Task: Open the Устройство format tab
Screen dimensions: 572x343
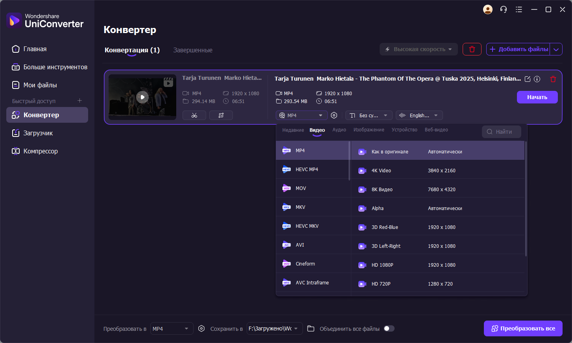Action: click(x=404, y=130)
